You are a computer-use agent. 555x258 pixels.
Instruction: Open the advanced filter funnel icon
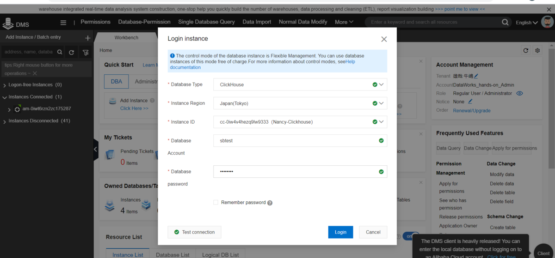pyautogui.click(x=86, y=52)
